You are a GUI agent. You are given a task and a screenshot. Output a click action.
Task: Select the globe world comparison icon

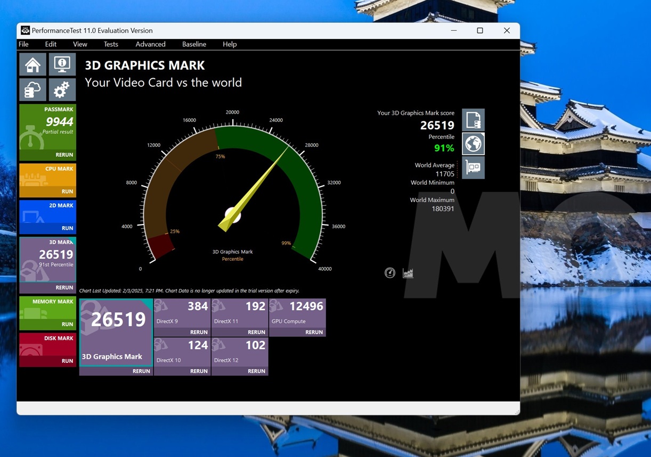click(x=473, y=144)
